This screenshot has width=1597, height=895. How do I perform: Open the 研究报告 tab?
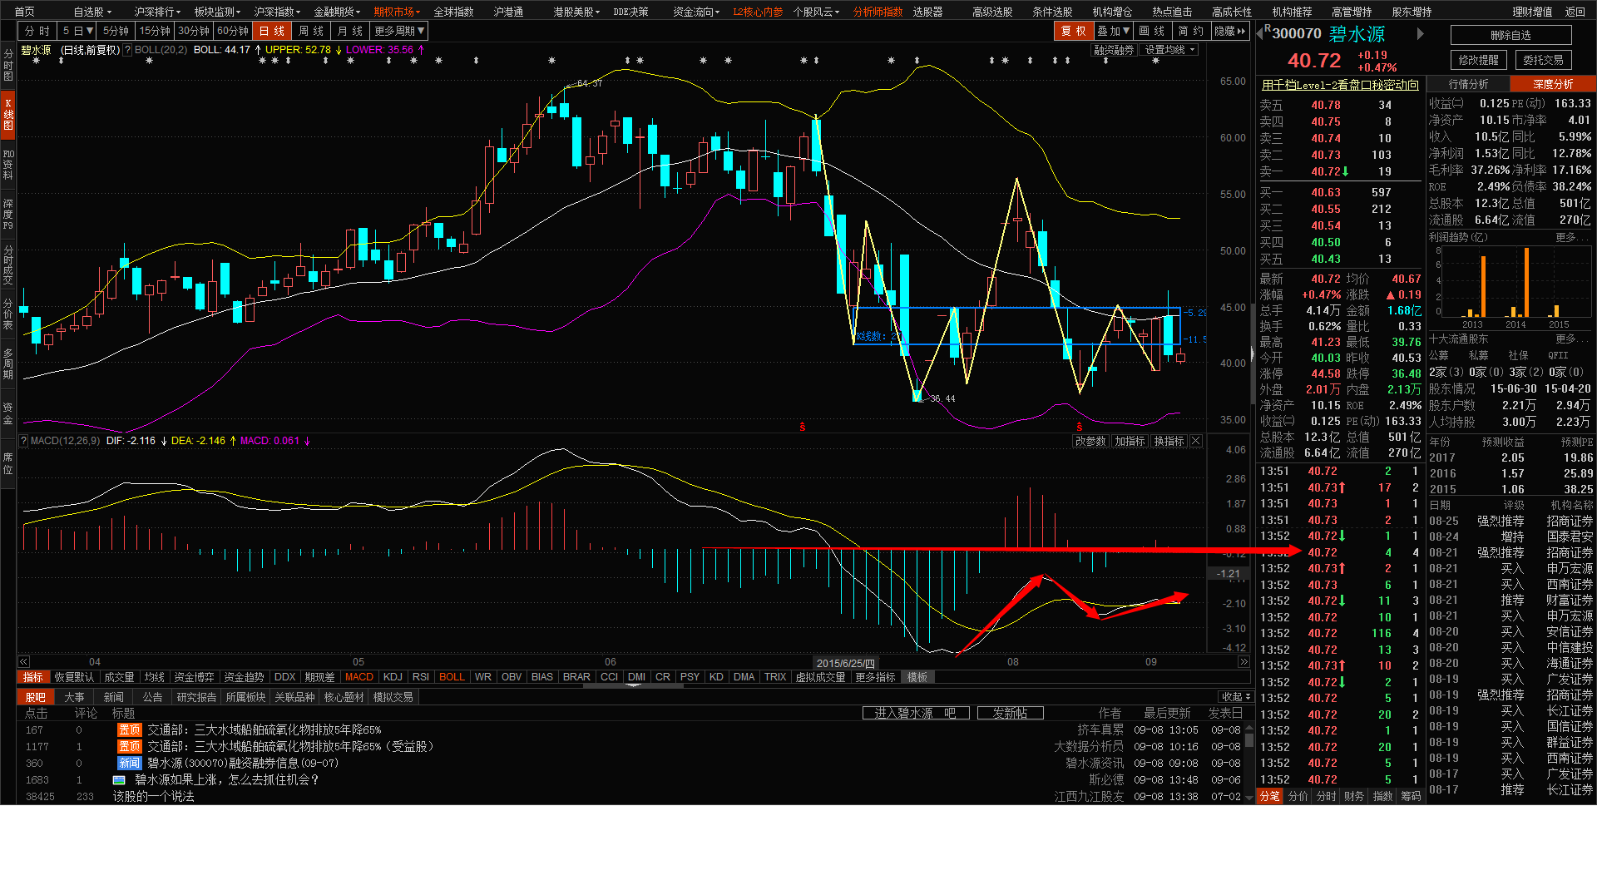[196, 697]
